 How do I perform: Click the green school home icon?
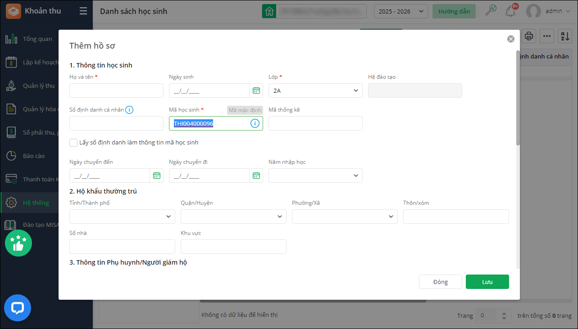[x=269, y=11]
